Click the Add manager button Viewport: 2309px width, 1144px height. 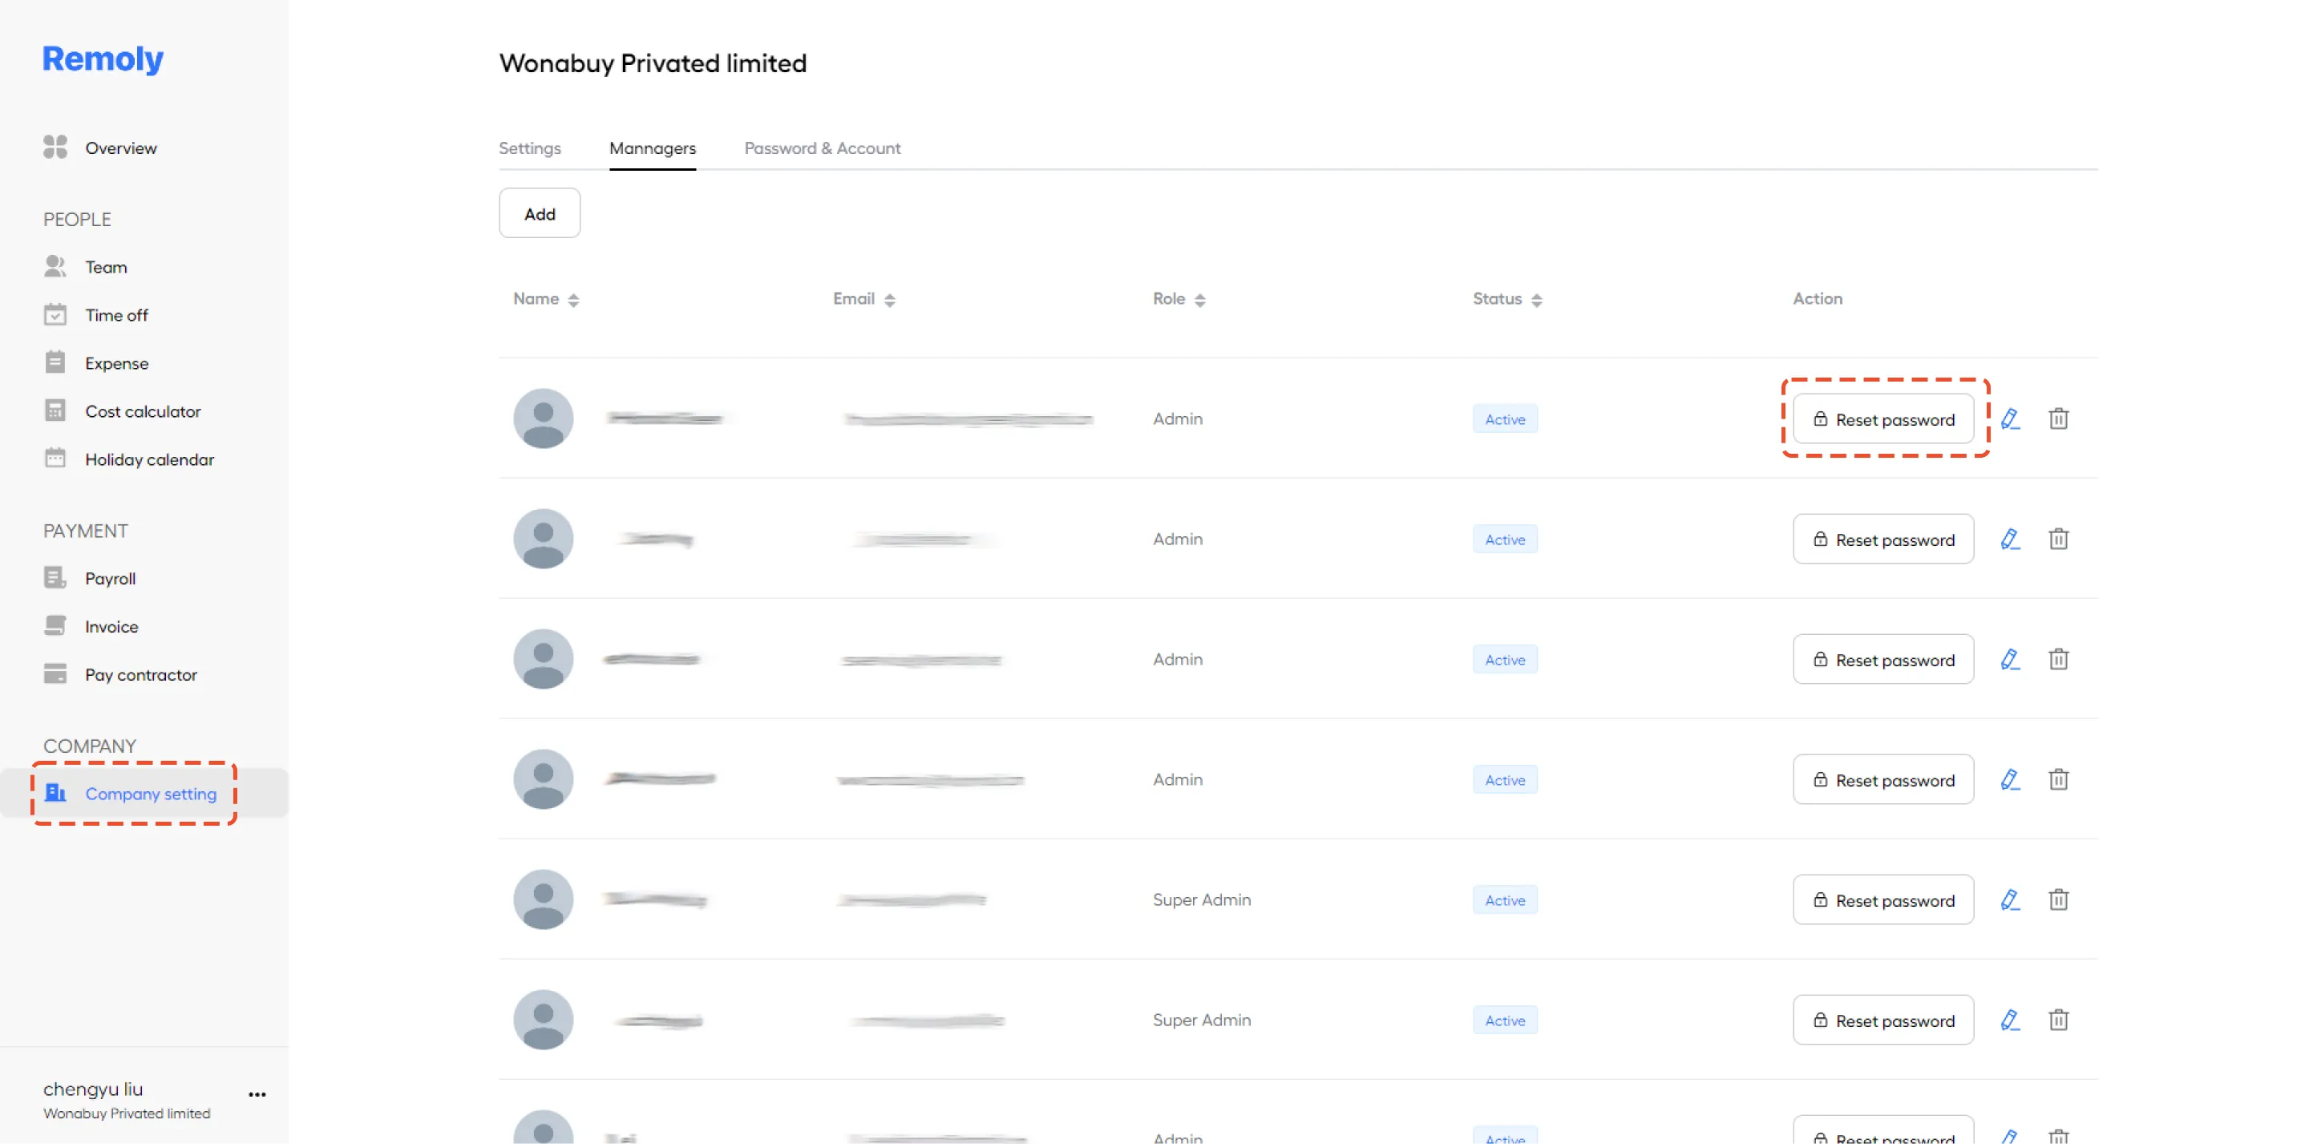(x=540, y=213)
